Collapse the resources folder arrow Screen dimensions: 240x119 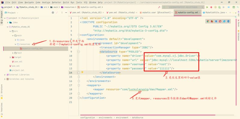(x=16, y=44)
